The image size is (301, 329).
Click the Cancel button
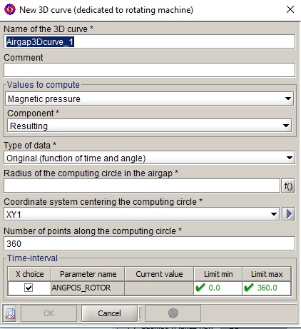[109, 313]
